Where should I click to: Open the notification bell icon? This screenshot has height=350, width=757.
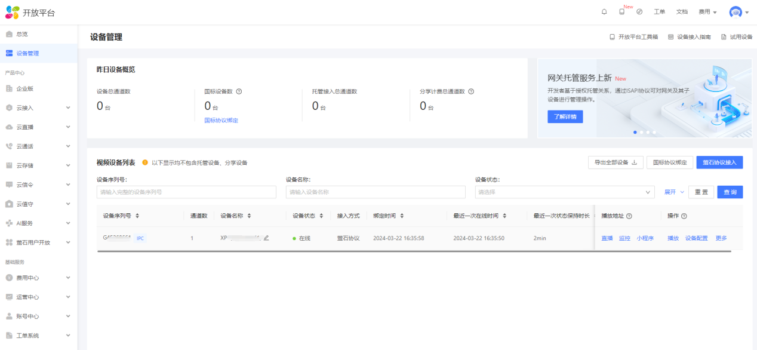[x=604, y=12]
